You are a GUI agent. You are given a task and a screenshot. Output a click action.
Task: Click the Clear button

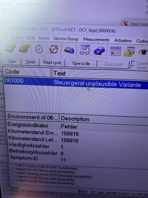point(12,61)
